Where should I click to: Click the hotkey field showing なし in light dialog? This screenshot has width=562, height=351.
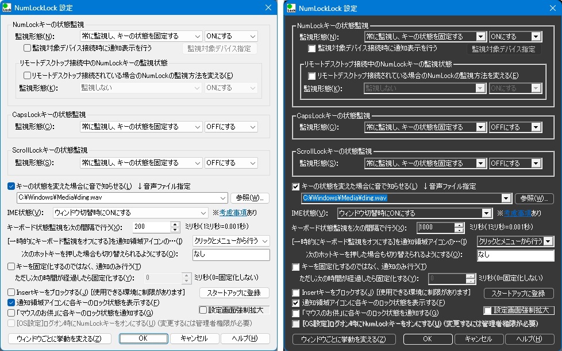[230, 255]
